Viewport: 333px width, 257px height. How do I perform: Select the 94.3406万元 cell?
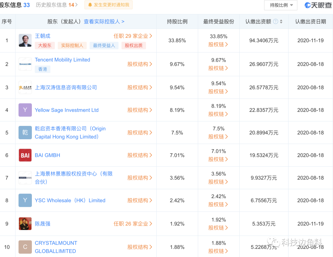click(264, 40)
